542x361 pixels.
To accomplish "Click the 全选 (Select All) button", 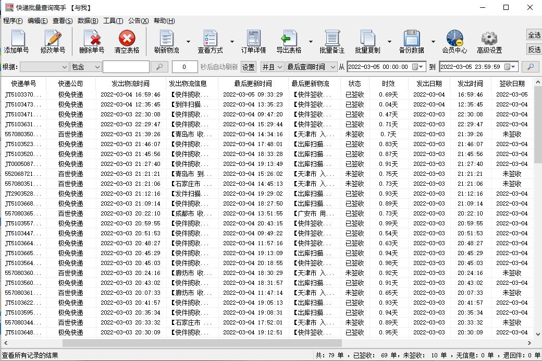I will click(534, 35).
